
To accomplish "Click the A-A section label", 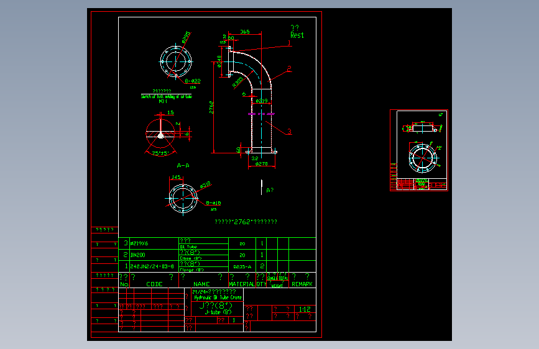I will [x=183, y=166].
